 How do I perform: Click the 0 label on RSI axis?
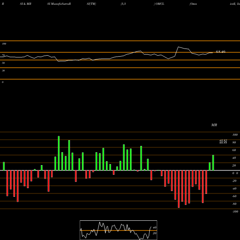tap(2, 82)
